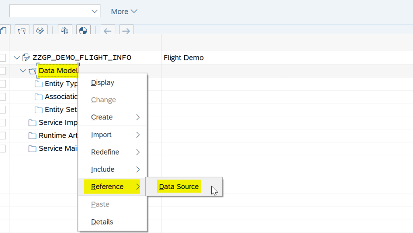Collapse the Data Model tree node

pos(23,71)
